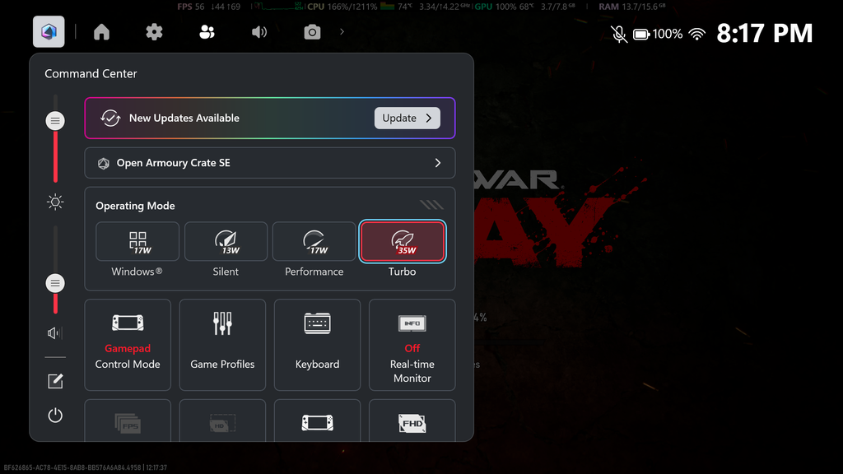Open the Wi-Fi status icon
The width and height of the screenshot is (843, 474).
coord(697,35)
